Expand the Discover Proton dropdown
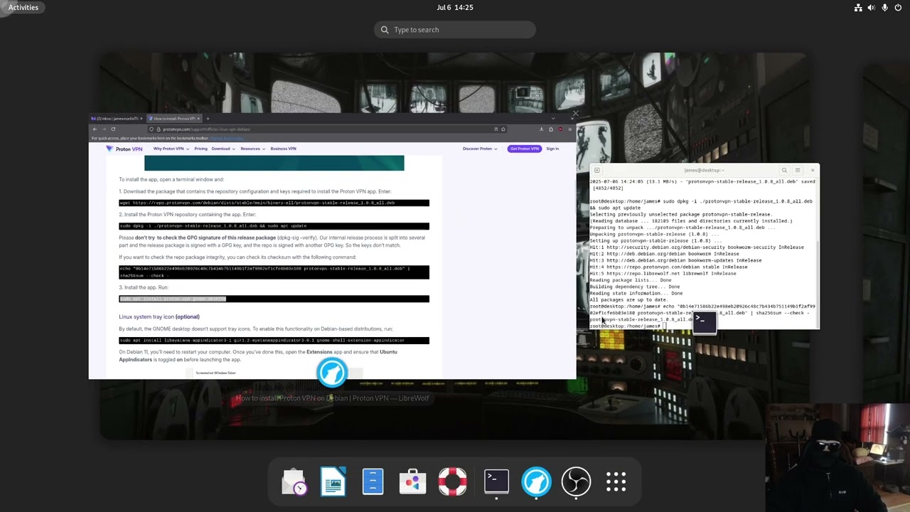Screen dimensions: 910x512 [480, 149]
